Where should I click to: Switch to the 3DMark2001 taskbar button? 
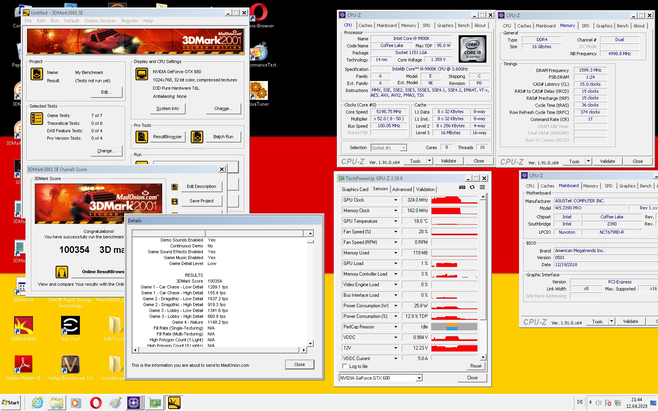(174, 403)
